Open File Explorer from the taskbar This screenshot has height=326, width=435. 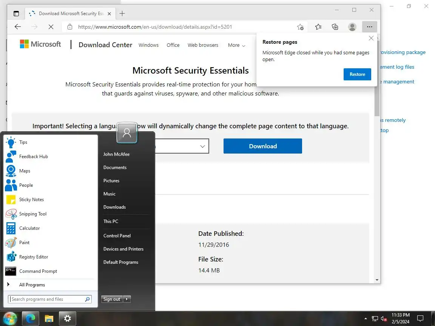click(49, 318)
